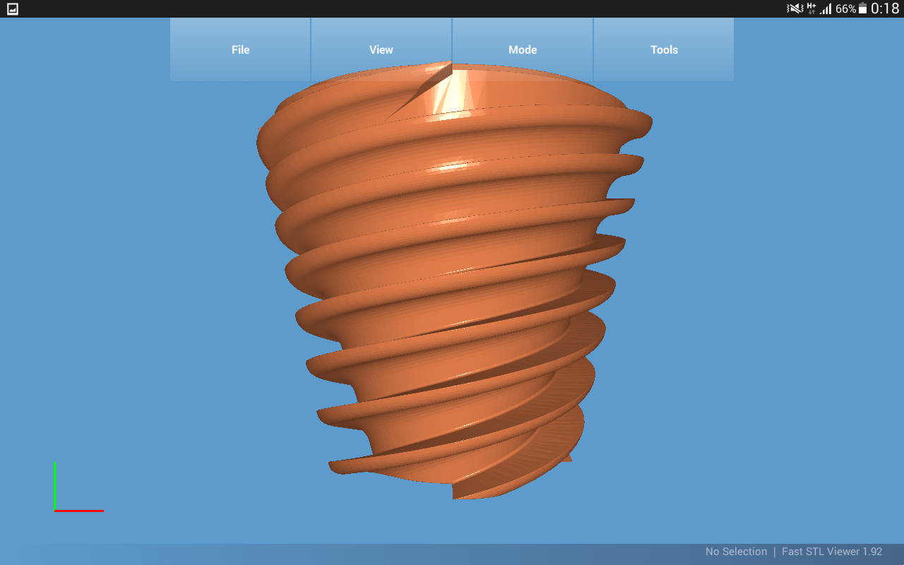Open the Tools menu
Screen dimensions: 904x565
tap(663, 49)
